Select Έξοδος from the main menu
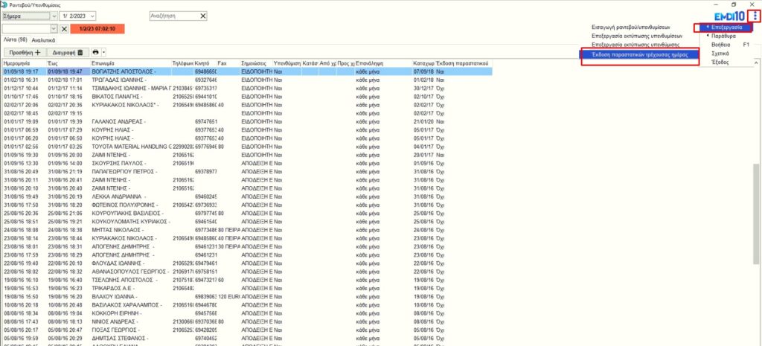 tap(720, 63)
